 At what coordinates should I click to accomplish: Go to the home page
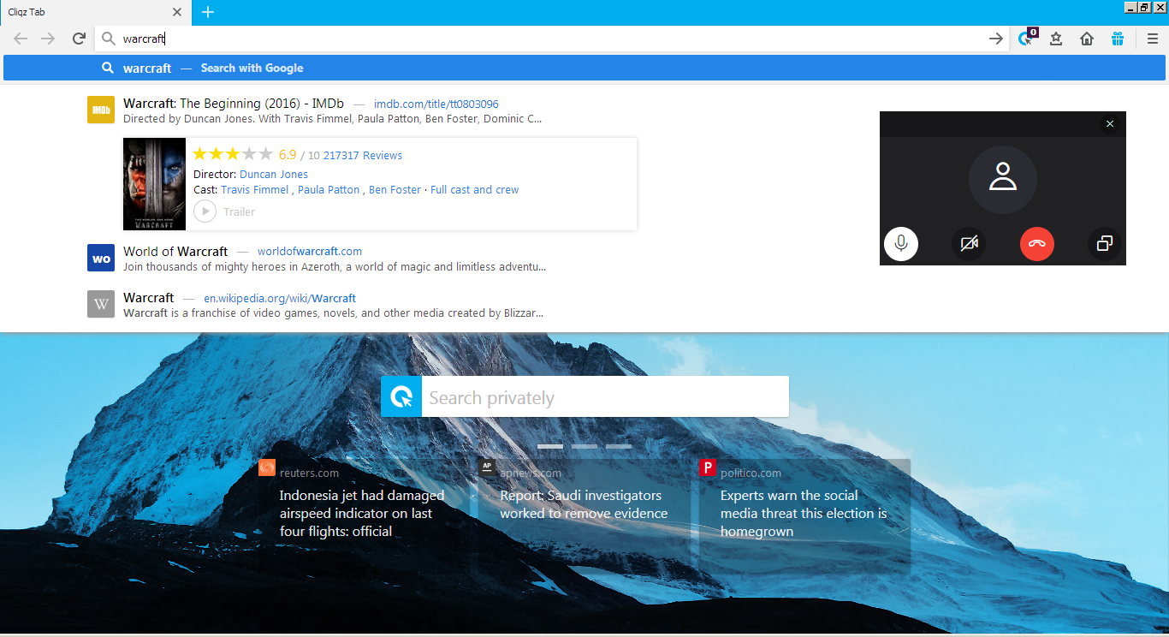1087,39
